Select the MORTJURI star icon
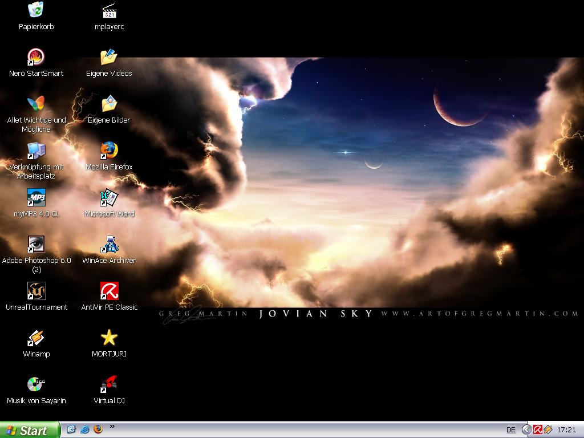Image resolution: width=584 pixels, height=438 pixels. tap(109, 338)
